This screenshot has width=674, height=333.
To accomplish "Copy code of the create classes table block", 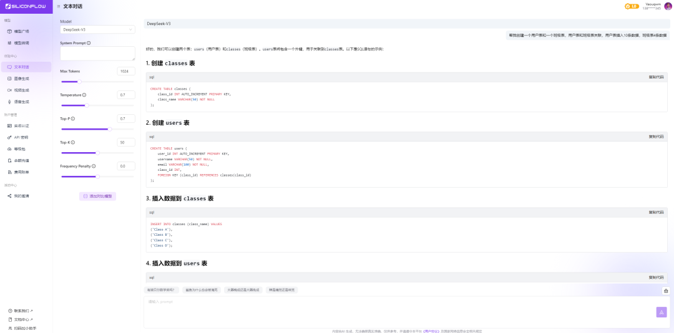I will point(656,77).
